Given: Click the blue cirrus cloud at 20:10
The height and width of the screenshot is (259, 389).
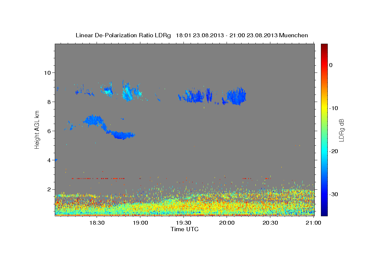Looking at the screenshot, I should click(x=236, y=96).
